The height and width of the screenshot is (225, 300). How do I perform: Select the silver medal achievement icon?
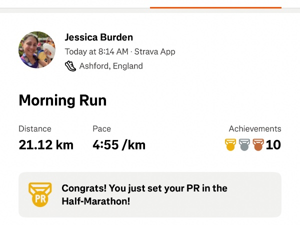pyautogui.click(x=244, y=145)
